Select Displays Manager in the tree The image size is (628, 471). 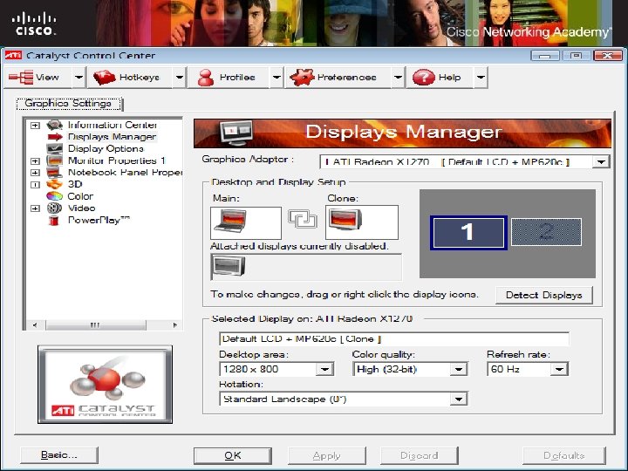(112, 137)
